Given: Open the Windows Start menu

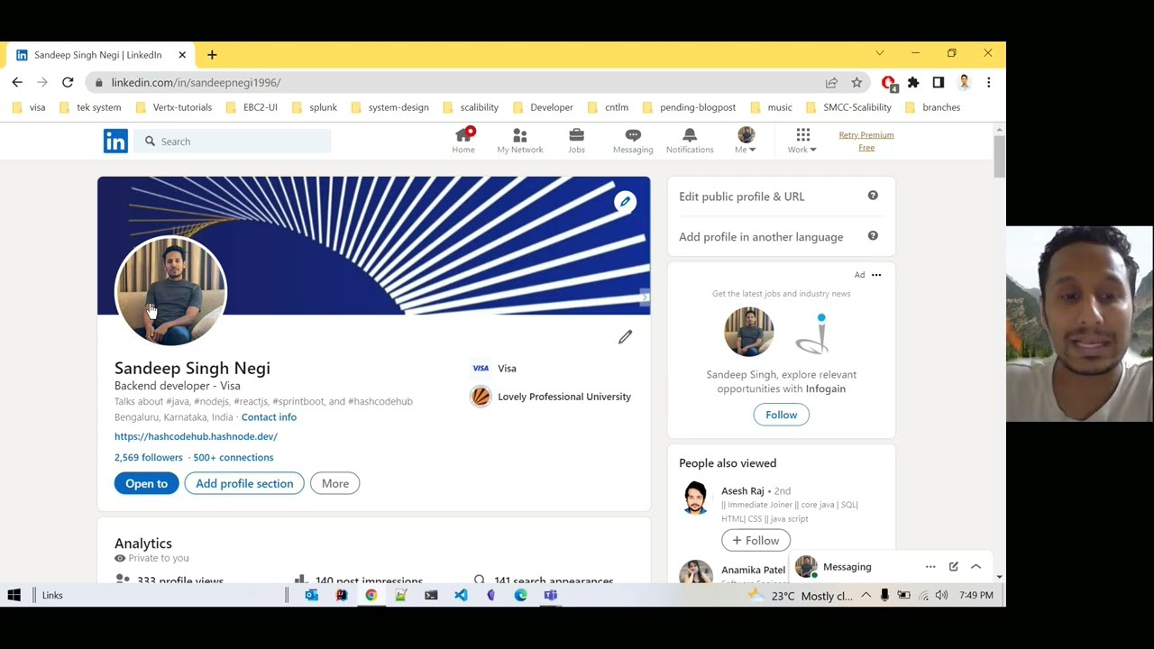Looking at the screenshot, I should [14, 595].
